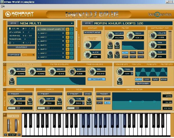Open the File menu
The image size is (174, 138).
[x=3, y=6]
